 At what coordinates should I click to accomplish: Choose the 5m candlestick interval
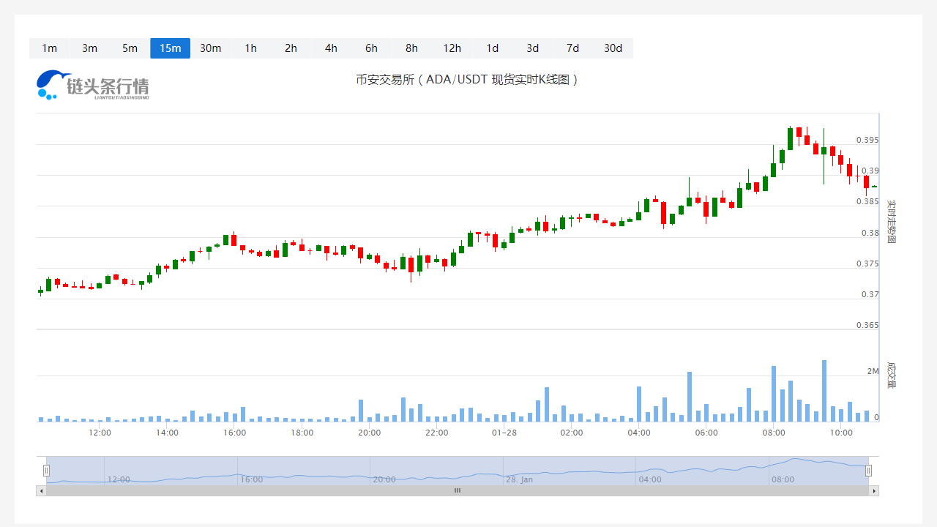(130, 48)
